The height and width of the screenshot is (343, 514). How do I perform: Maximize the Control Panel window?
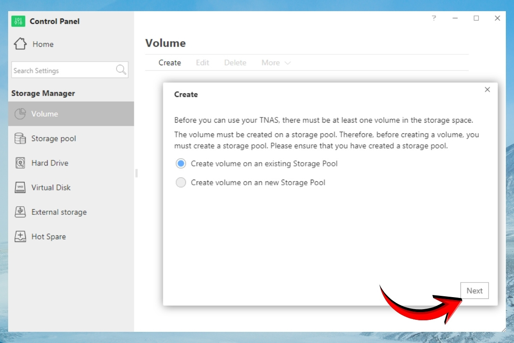pyautogui.click(x=476, y=18)
